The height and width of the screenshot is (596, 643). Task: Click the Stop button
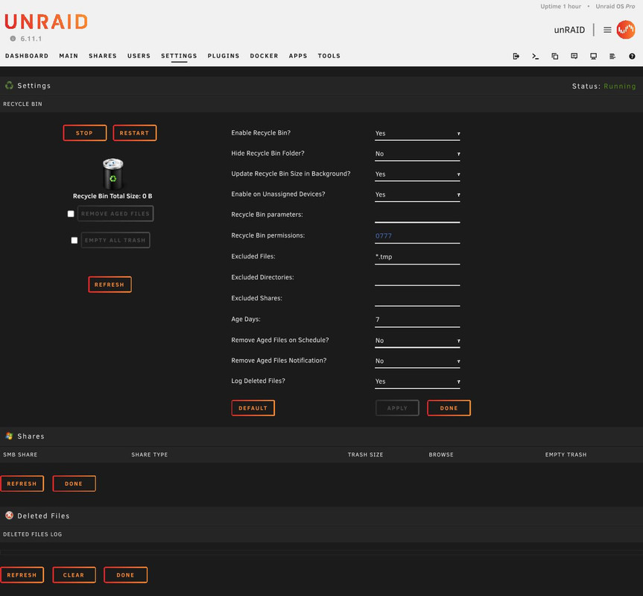point(85,133)
